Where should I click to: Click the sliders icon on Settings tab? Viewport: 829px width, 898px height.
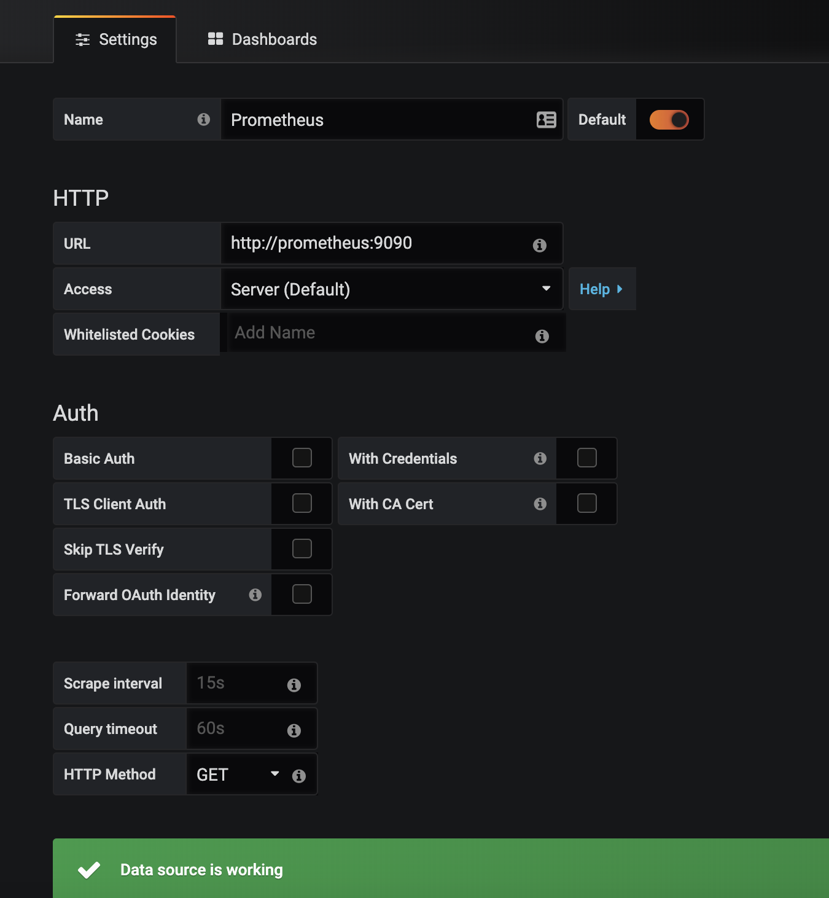(82, 40)
